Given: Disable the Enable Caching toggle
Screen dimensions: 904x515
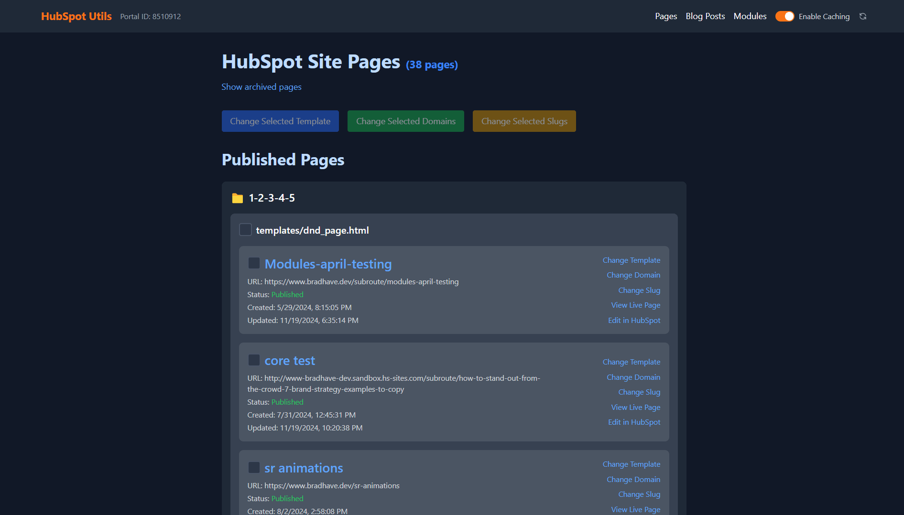Looking at the screenshot, I should (x=784, y=16).
